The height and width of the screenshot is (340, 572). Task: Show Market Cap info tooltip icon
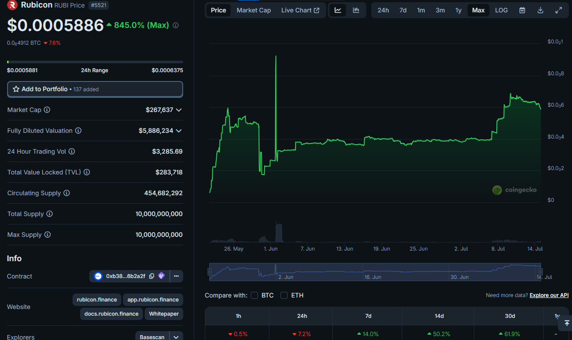coord(47,110)
